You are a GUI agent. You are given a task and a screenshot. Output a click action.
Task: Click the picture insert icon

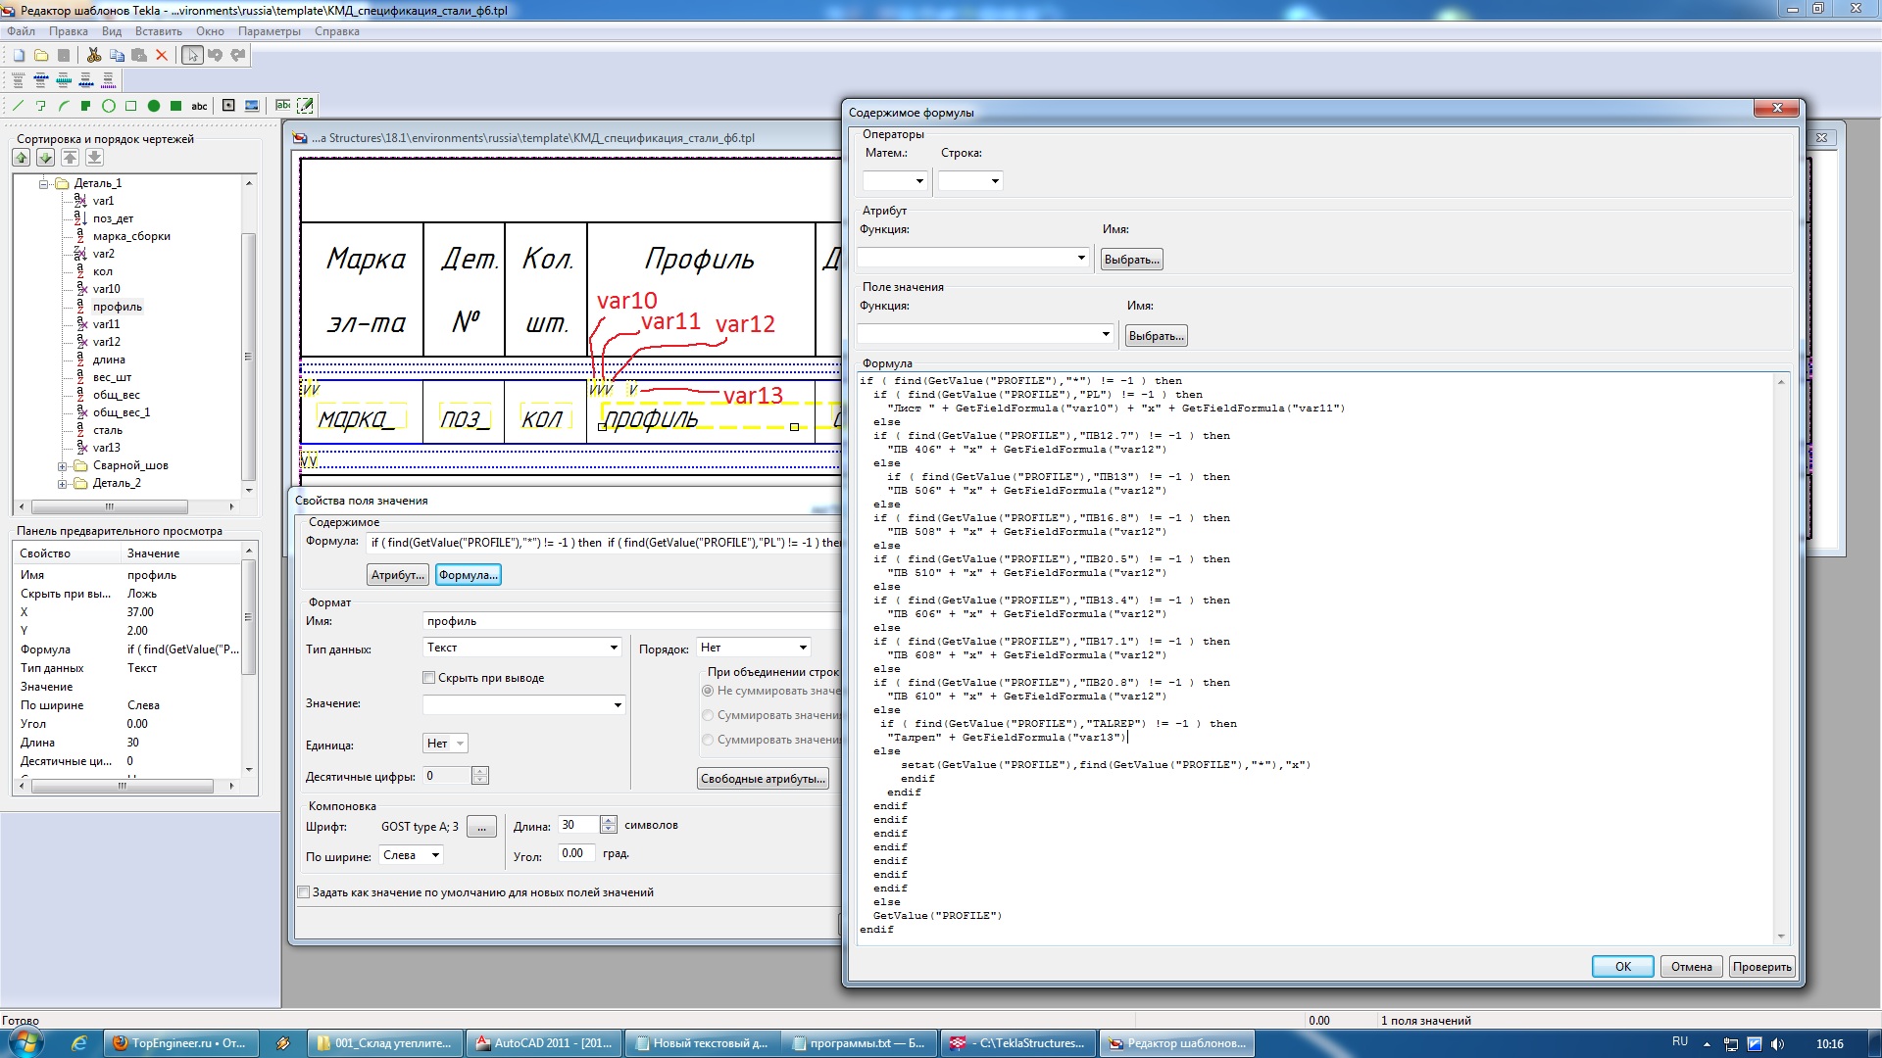pos(252,106)
